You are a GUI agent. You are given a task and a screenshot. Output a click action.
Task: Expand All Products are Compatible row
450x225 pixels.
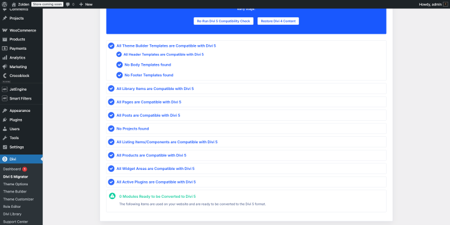coord(246,155)
